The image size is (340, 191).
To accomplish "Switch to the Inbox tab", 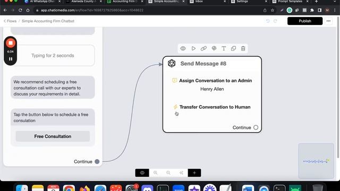I will [x=208, y=1].
